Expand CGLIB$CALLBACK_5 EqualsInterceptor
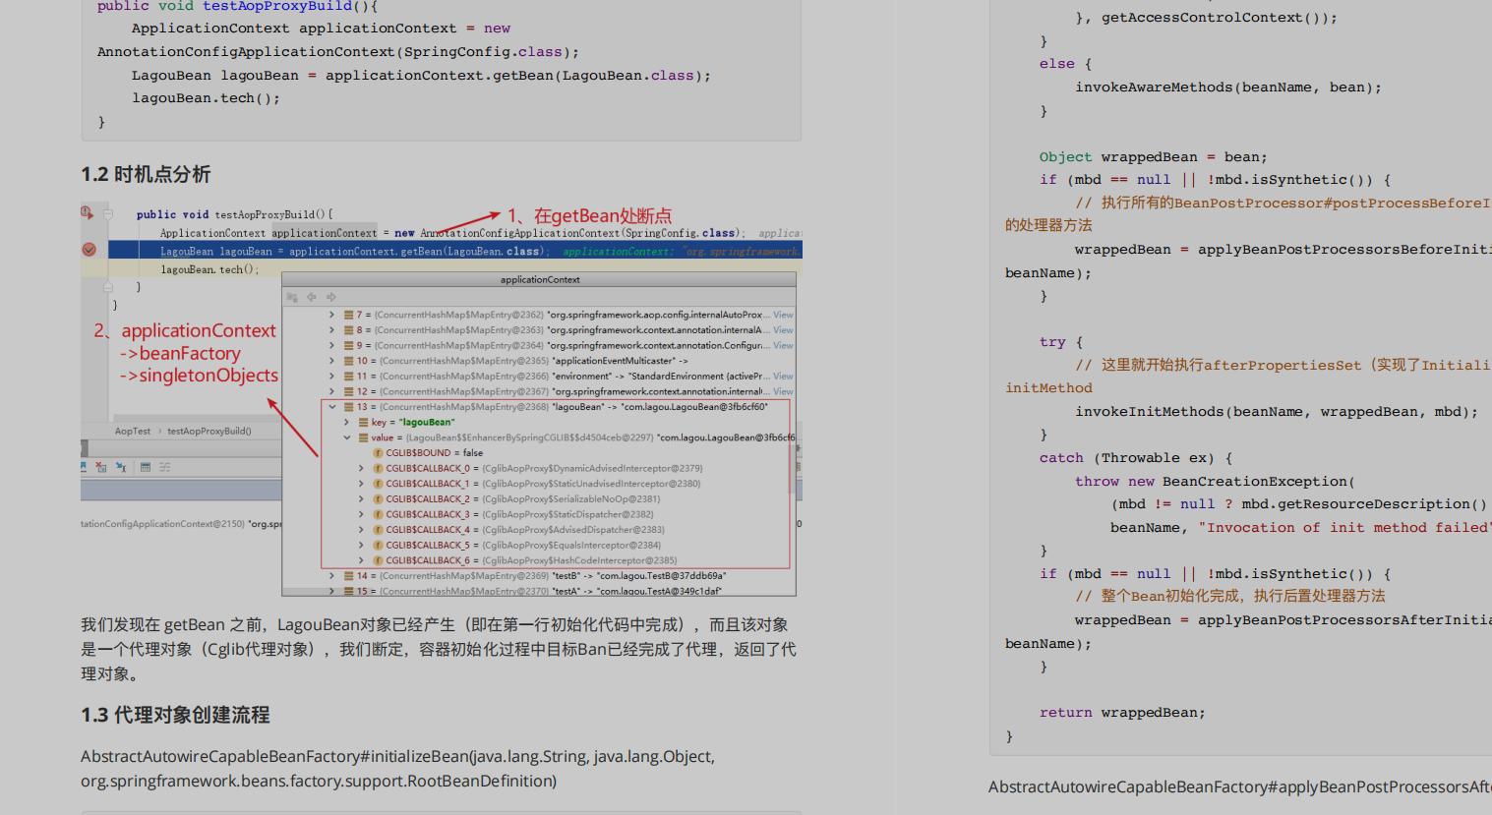The image size is (1492, 815). point(362,545)
